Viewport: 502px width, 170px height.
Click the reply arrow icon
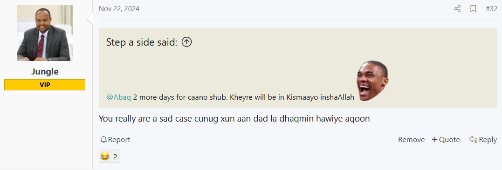(x=474, y=140)
